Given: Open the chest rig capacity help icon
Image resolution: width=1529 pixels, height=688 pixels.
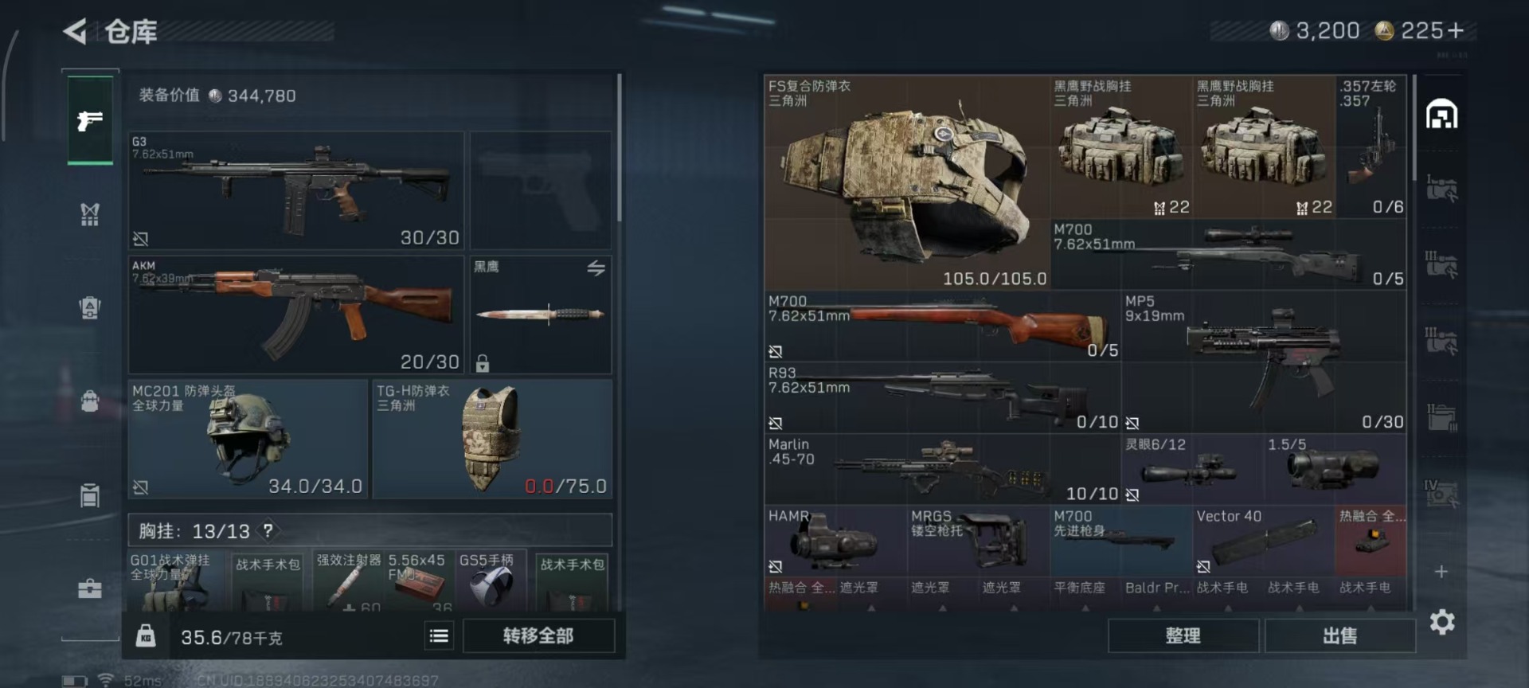Looking at the screenshot, I should tap(268, 530).
